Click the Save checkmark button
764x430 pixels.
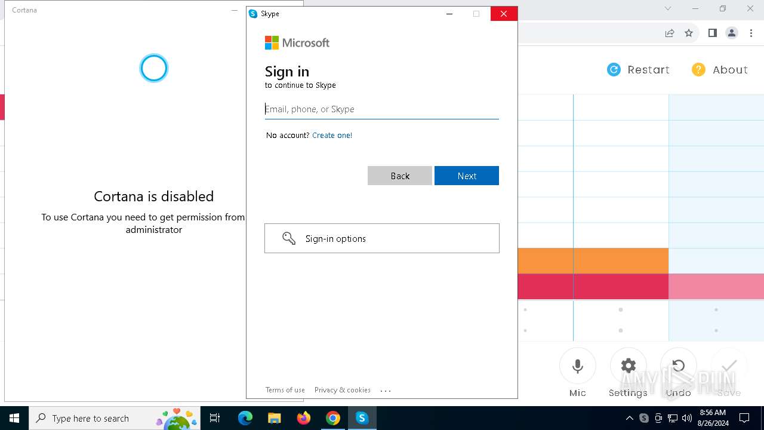729,366
